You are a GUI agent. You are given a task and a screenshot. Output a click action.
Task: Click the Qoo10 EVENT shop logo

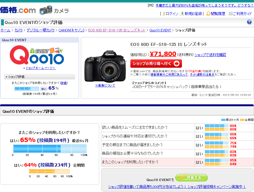coord(37,55)
